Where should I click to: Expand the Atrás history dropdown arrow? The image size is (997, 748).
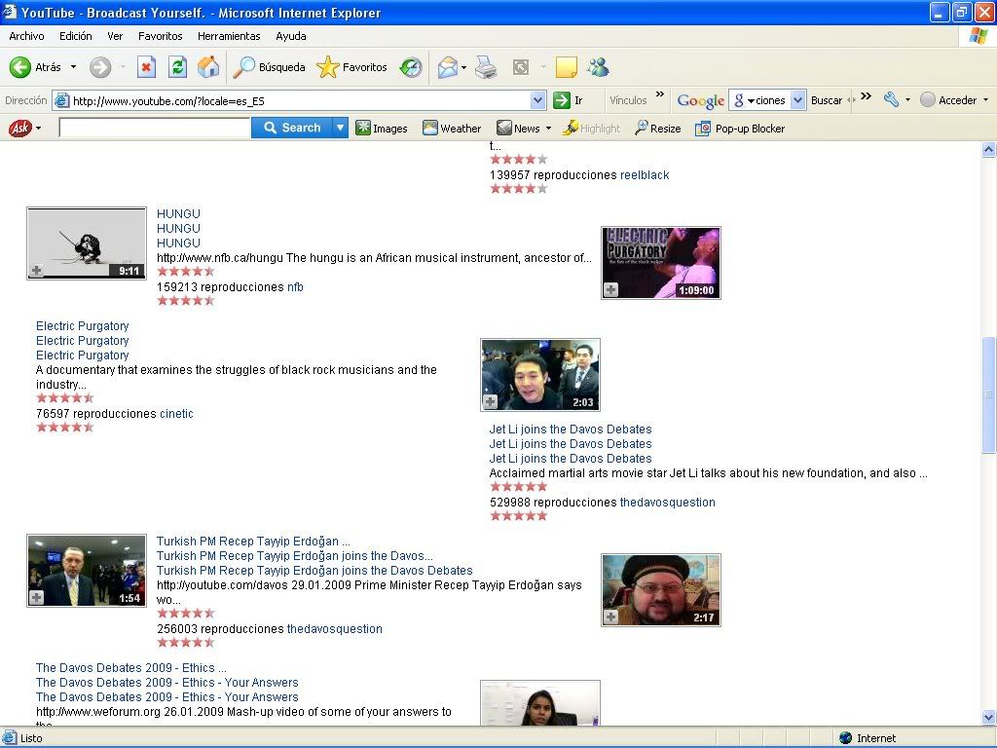(x=73, y=67)
